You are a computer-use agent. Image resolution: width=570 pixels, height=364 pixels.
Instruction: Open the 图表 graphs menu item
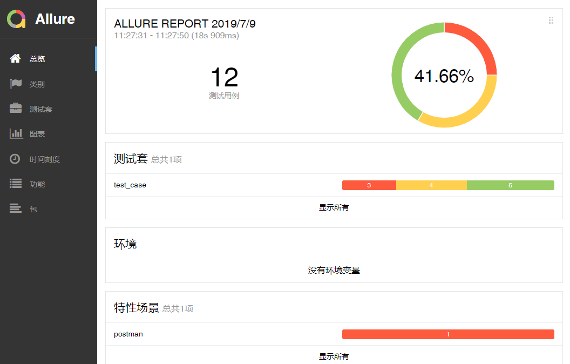point(49,134)
